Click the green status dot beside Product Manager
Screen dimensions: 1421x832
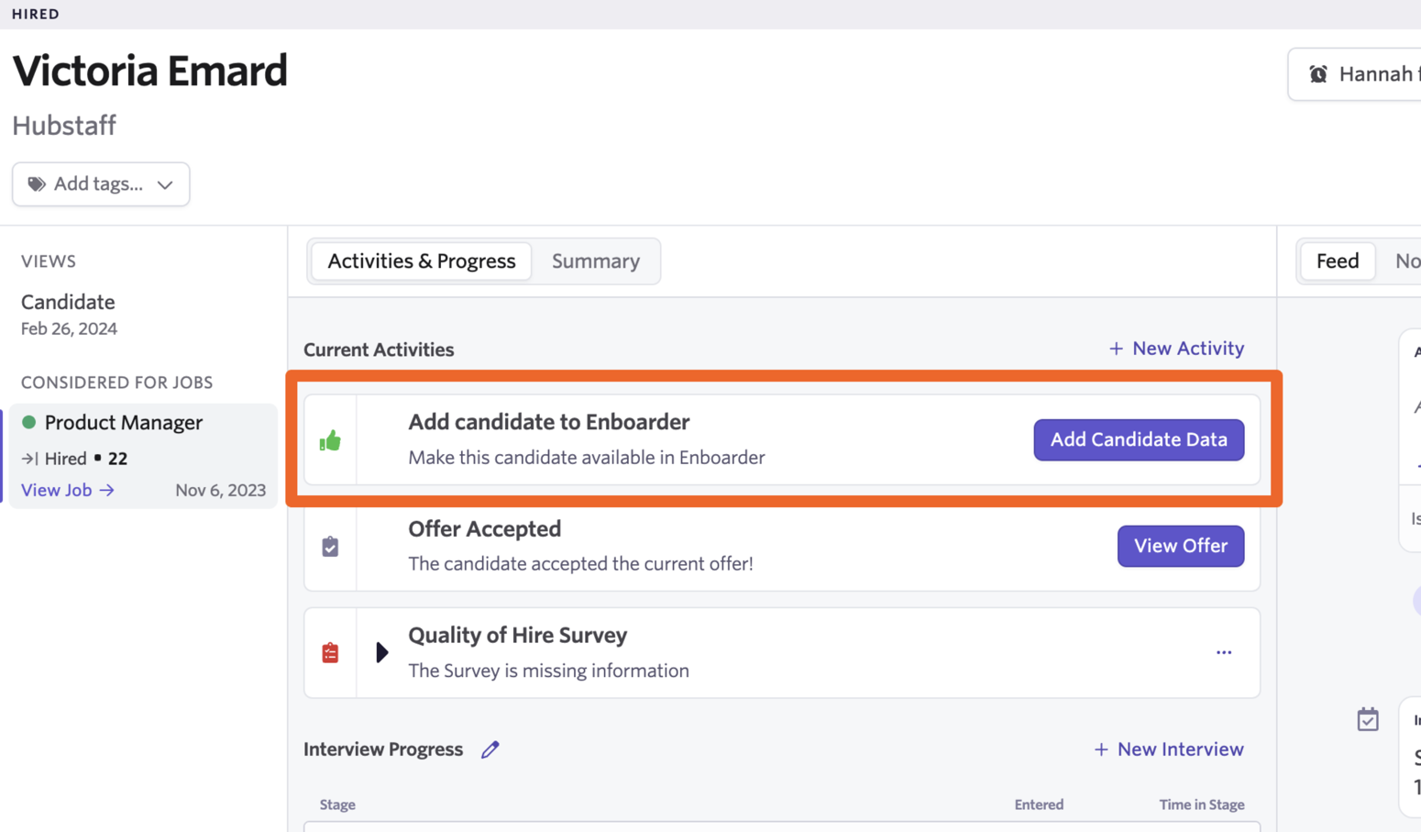coord(28,422)
